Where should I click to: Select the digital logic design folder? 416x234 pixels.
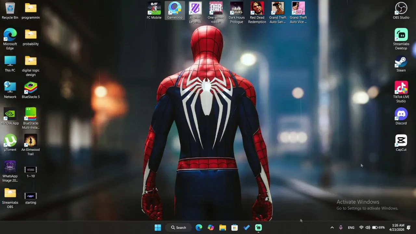[x=31, y=66]
